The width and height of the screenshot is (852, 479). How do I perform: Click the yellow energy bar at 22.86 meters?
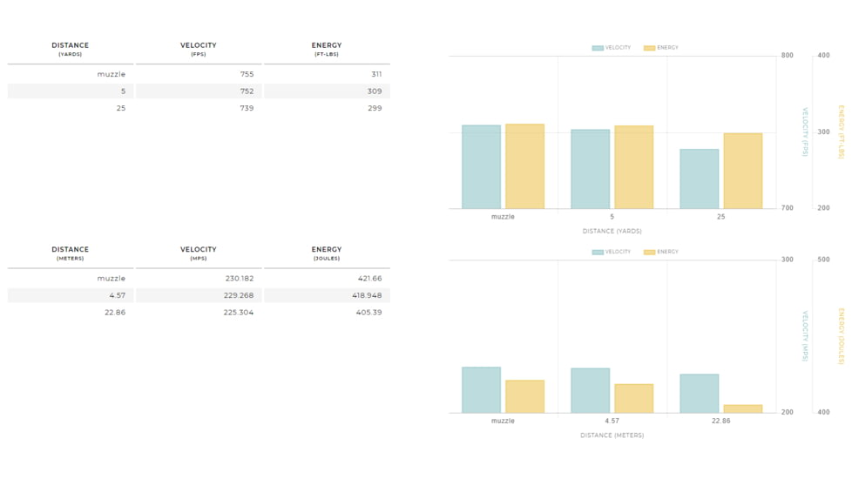pos(742,408)
